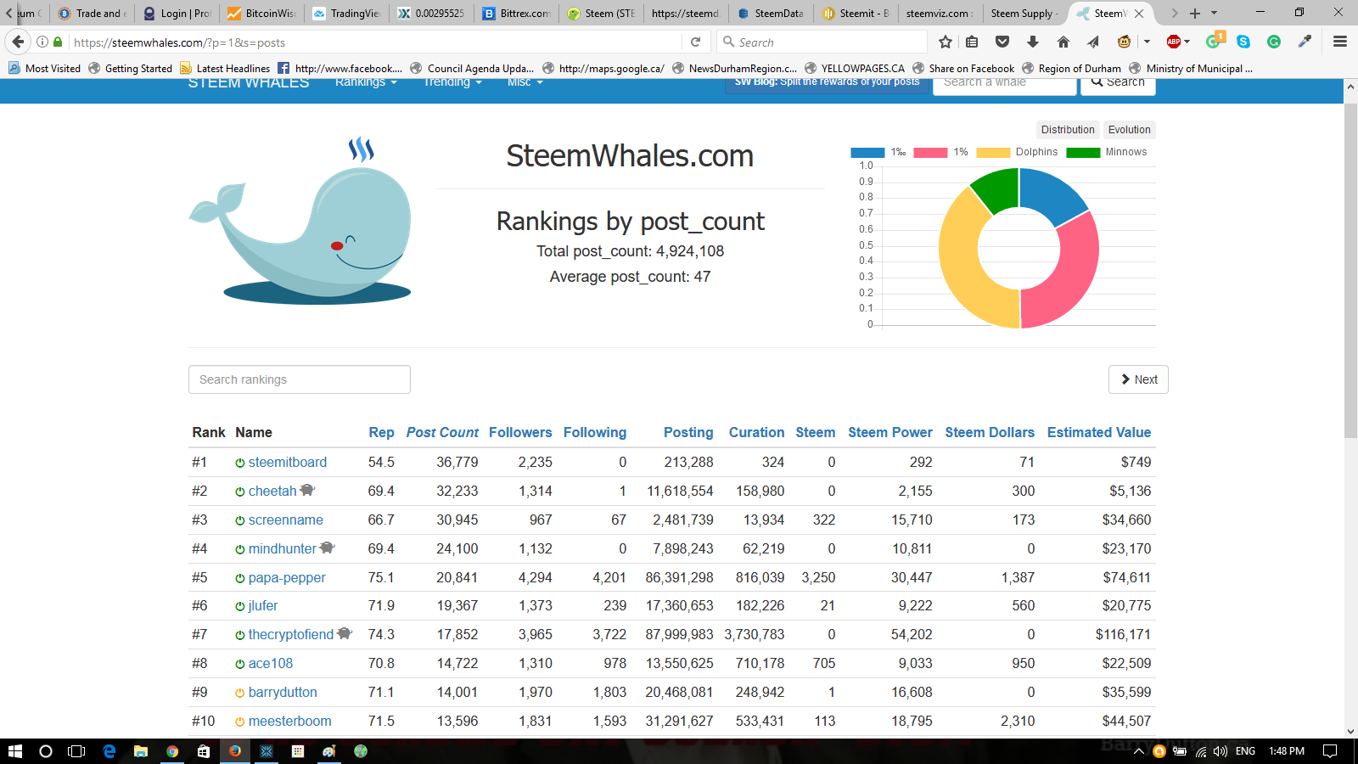Viewport: 1358px width, 764px height.
Task: Click the Greasemonkey monkey icon
Action: tap(1124, 42)
